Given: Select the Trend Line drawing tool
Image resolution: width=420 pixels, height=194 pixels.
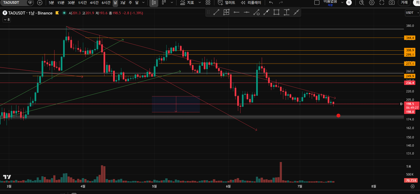Looking at the screenshot, I should pyautogui.click(x=216, y=12).
